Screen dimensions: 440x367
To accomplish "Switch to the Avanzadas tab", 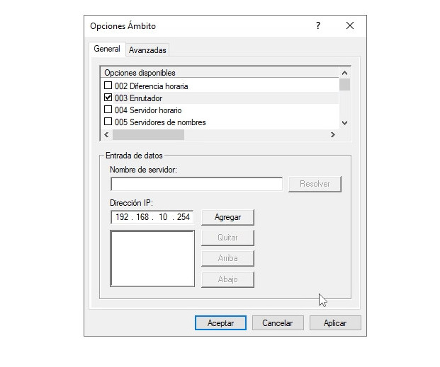I will [147, 50].
